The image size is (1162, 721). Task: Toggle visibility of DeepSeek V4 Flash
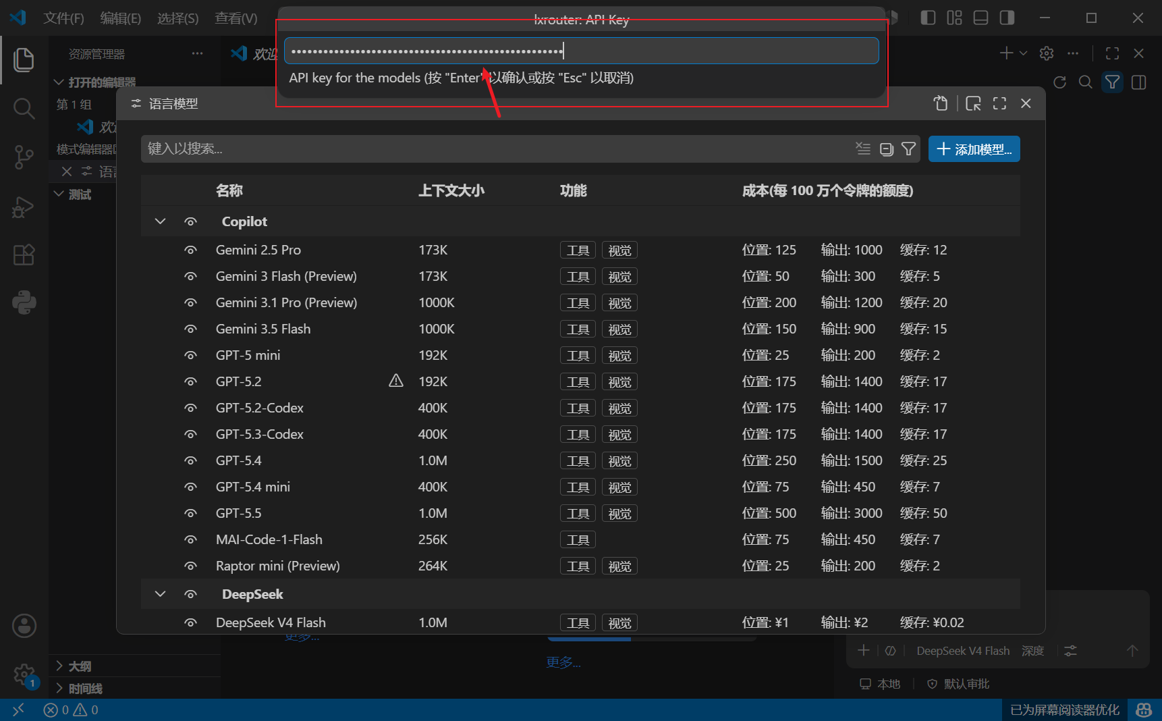pos(191,623)
